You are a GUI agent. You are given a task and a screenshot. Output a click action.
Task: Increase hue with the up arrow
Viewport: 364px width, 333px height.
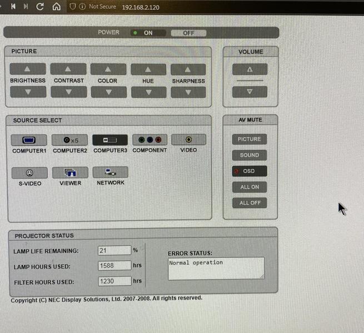click(148, 69)
